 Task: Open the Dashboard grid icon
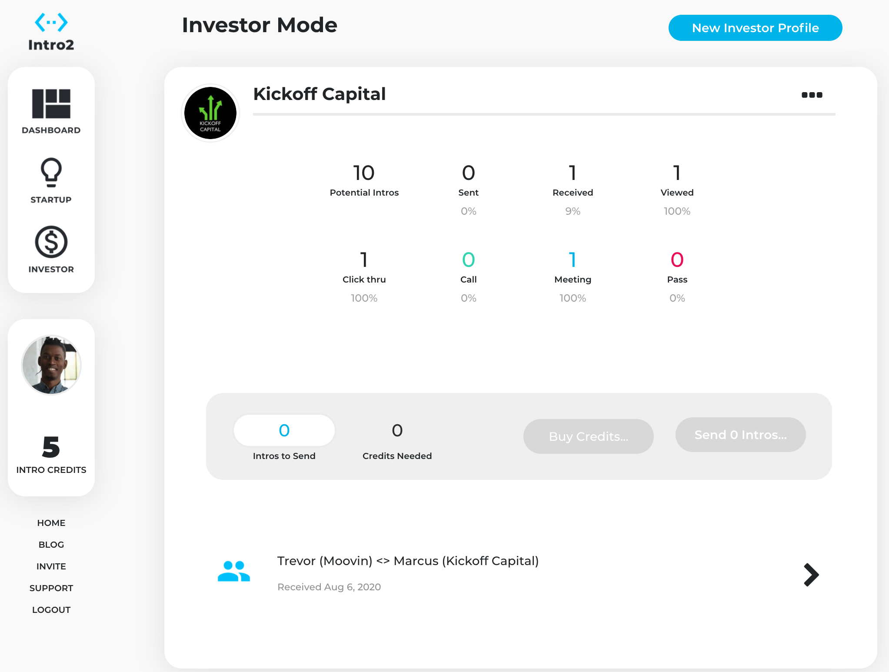coord(51,104)
